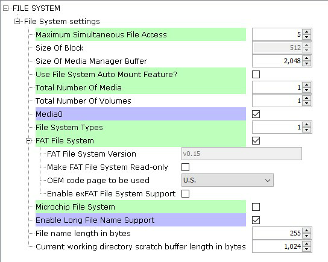
Task: Select the Size Of Block row
Action: coord(60,48)
